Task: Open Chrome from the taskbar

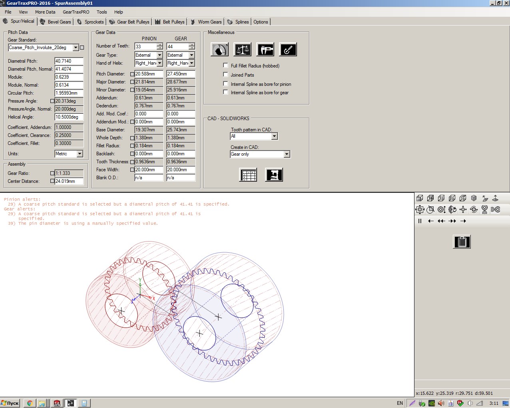Action: click(29, 403)
